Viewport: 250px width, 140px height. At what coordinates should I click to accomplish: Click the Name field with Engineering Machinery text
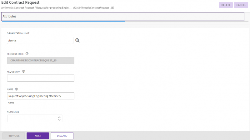coord(40,96)
